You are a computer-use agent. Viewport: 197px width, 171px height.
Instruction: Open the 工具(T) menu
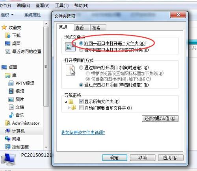tap(62, 6)
